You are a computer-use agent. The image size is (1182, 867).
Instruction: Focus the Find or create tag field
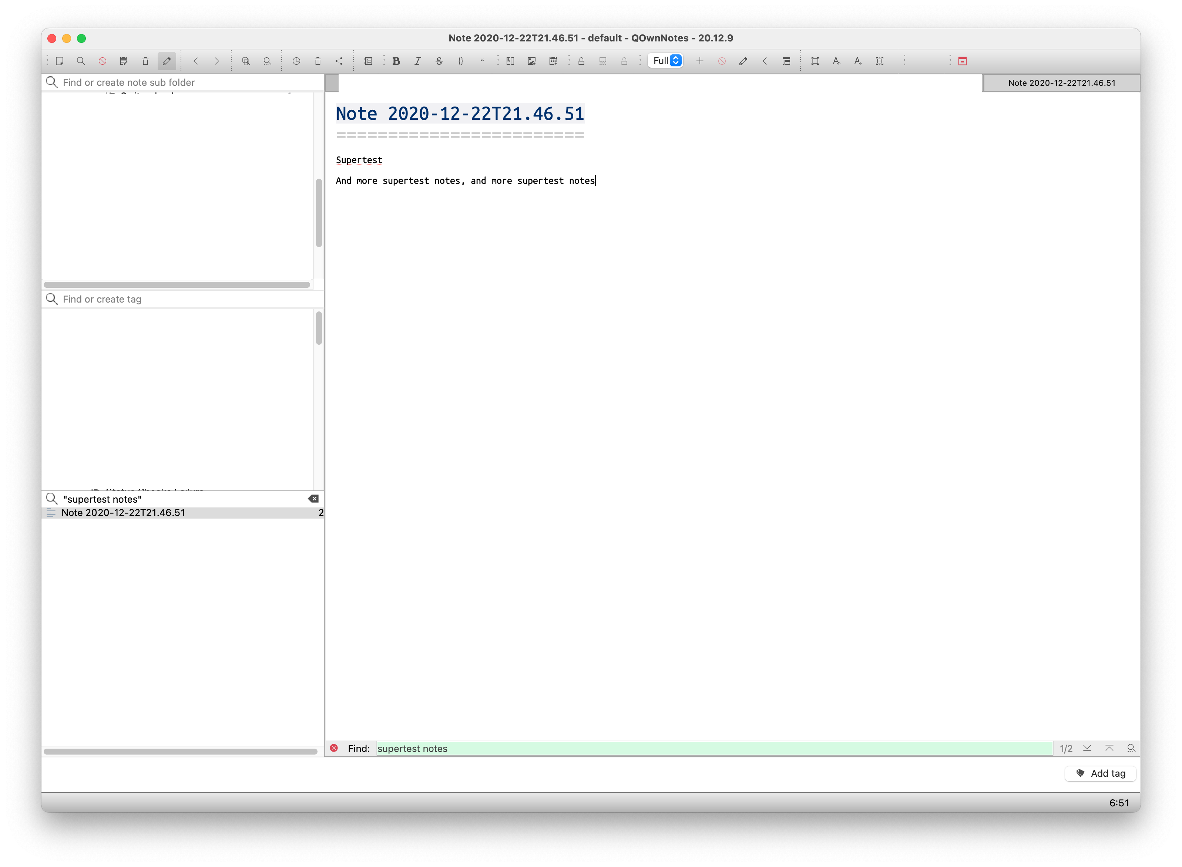click(x=183, y=299)
